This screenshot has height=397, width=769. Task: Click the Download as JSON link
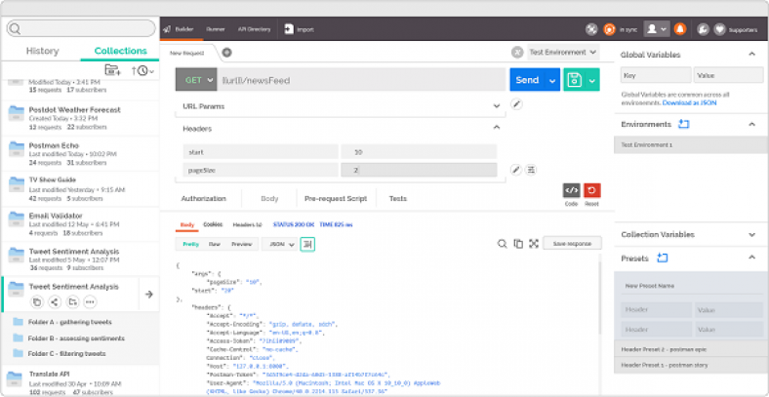coord(690,103)
